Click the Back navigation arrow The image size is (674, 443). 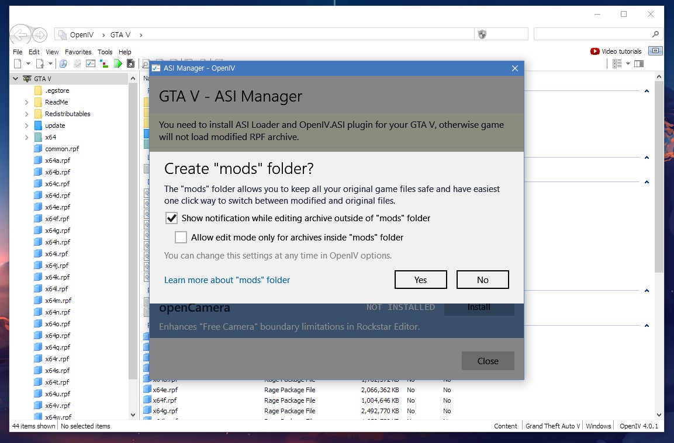point(20,35)
